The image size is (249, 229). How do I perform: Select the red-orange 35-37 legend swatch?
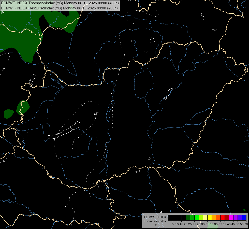[x=218, y=218]
